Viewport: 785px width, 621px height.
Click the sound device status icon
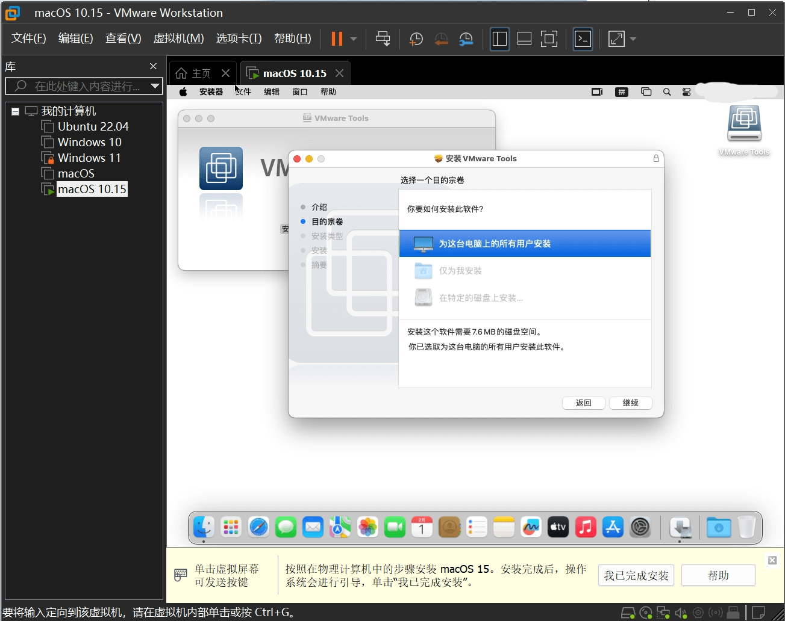click(x=681, y=613)
